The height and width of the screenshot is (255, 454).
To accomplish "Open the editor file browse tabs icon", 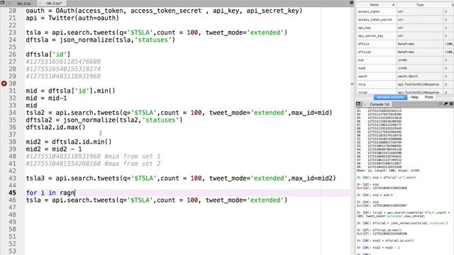I will 3,3.
